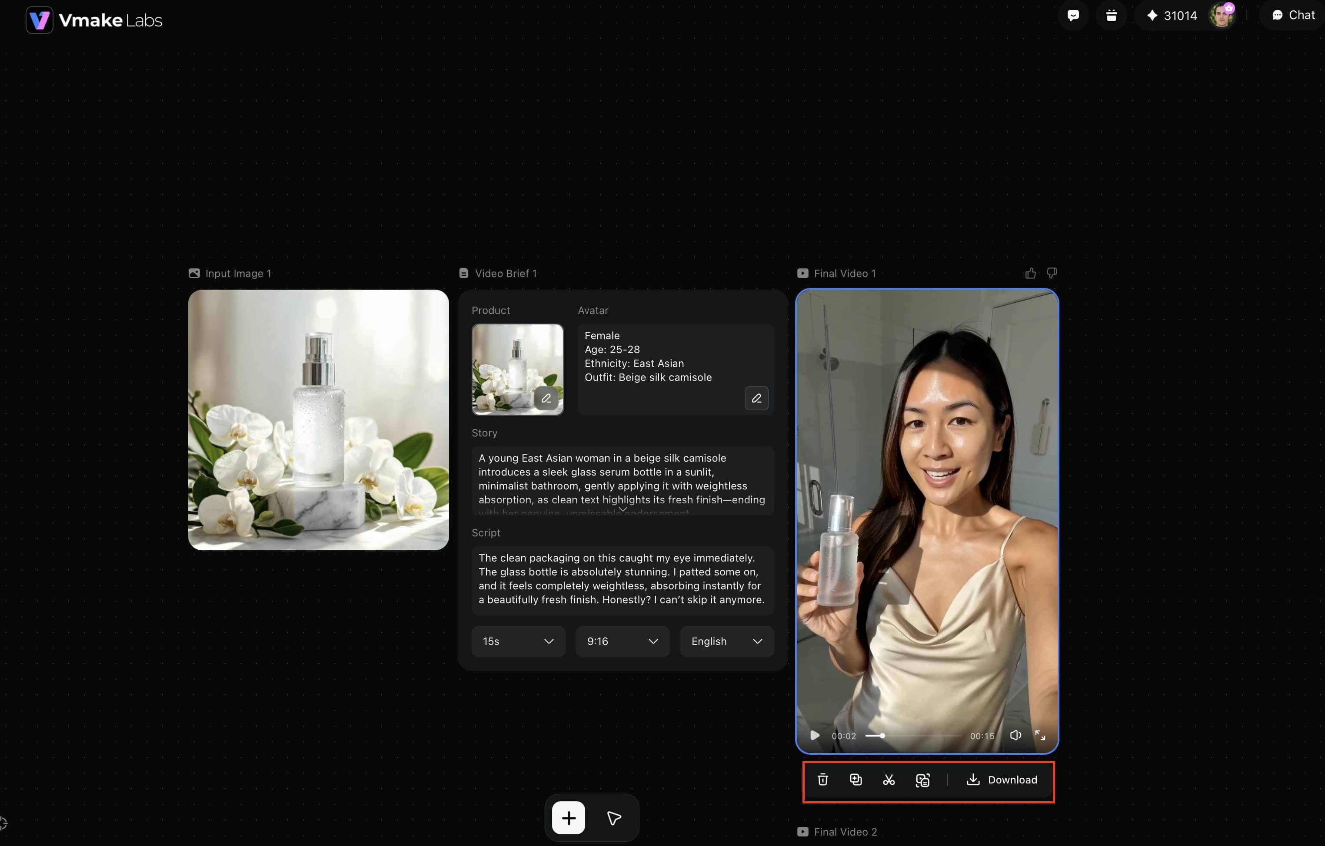
Task: Open the 15s duration dropdown
Action: 518,641
